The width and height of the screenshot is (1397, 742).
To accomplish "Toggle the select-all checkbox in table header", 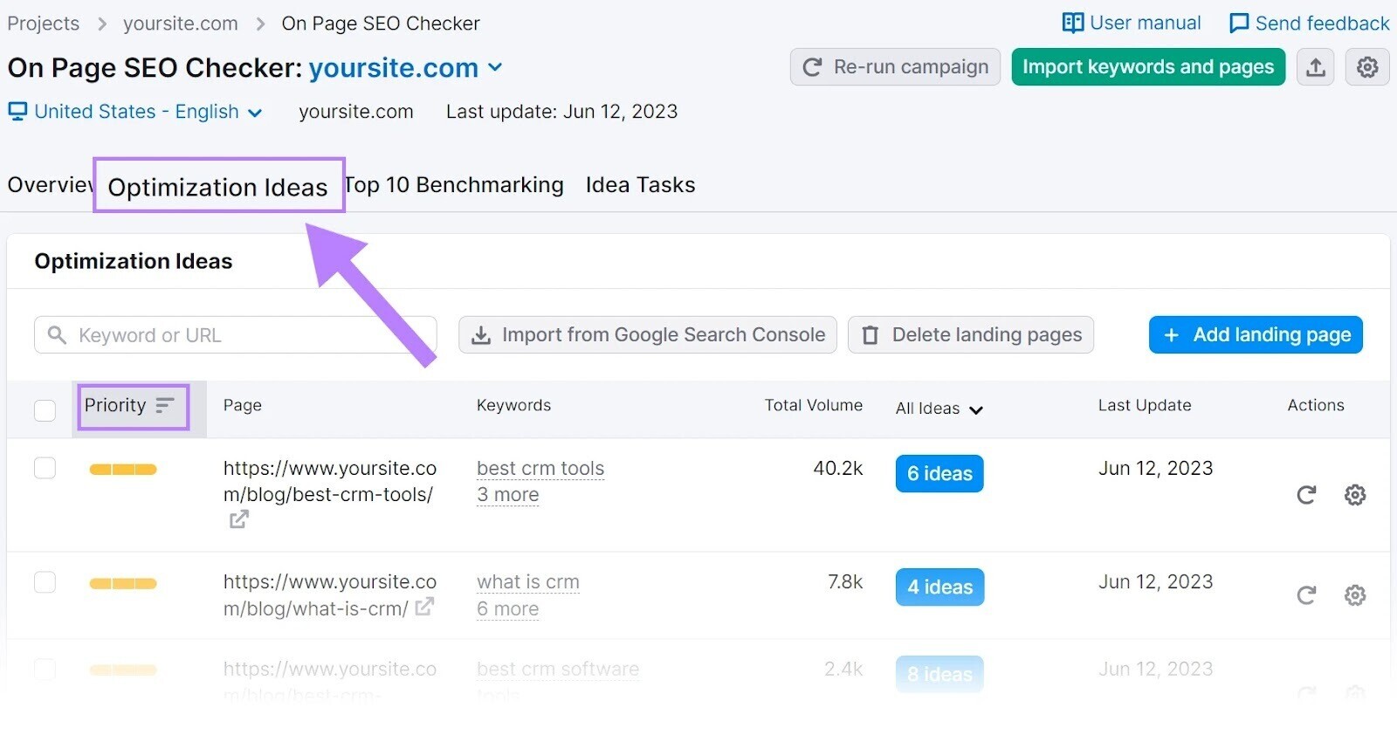I will click(x=45, y=409).
